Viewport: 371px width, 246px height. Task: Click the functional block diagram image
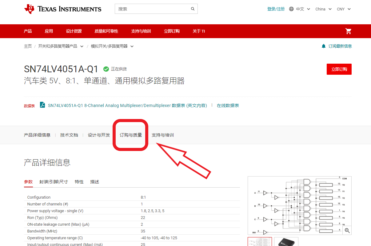(x=300, y=205)
